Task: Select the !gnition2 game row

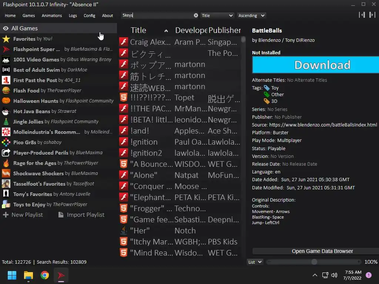Action: [180, 153]
